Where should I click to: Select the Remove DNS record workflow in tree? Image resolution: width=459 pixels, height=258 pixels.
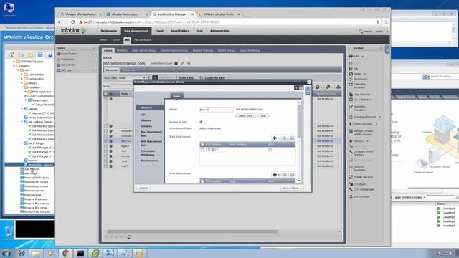point(37,182)
